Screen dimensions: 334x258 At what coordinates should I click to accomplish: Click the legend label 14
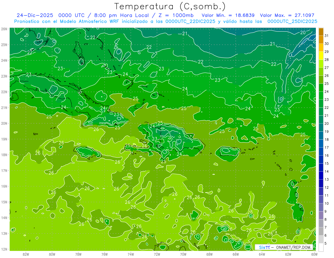[x=326, y=171]
